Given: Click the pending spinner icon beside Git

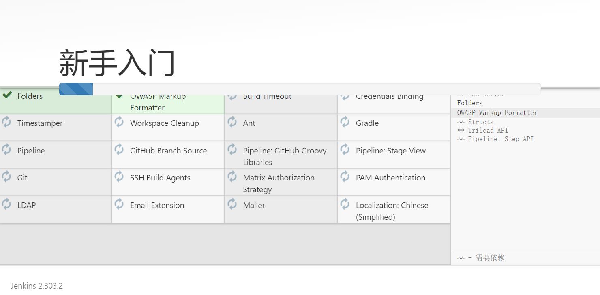Looking at the screenshot, I should pos(6,177).
